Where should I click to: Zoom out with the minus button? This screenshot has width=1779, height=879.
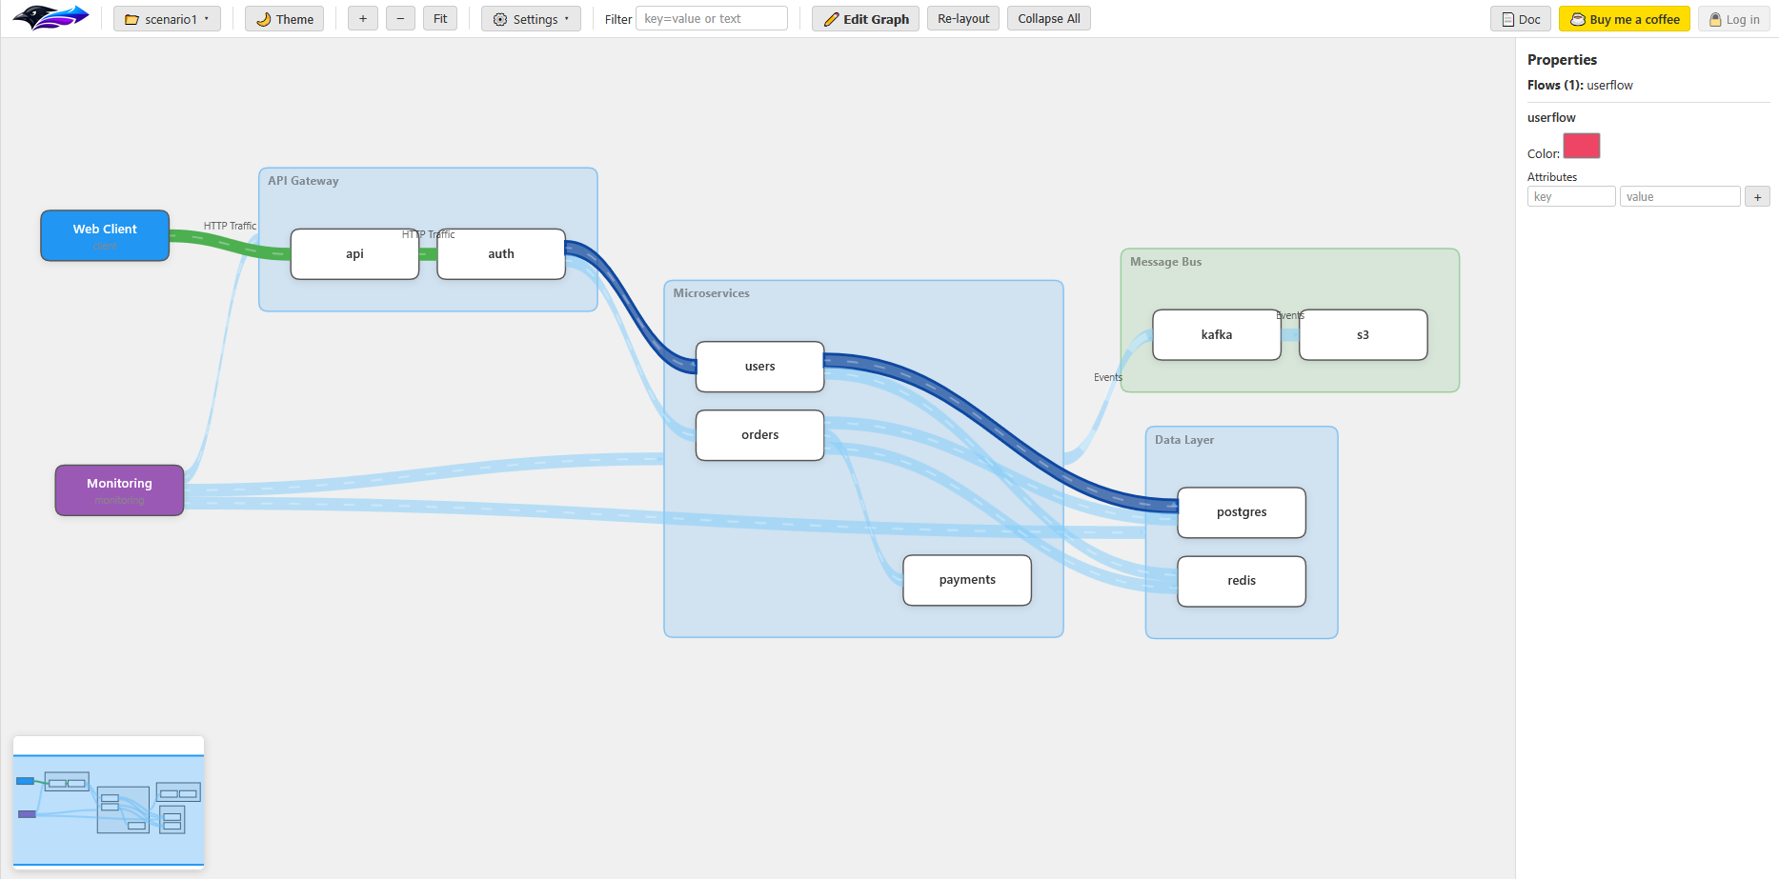400,19
